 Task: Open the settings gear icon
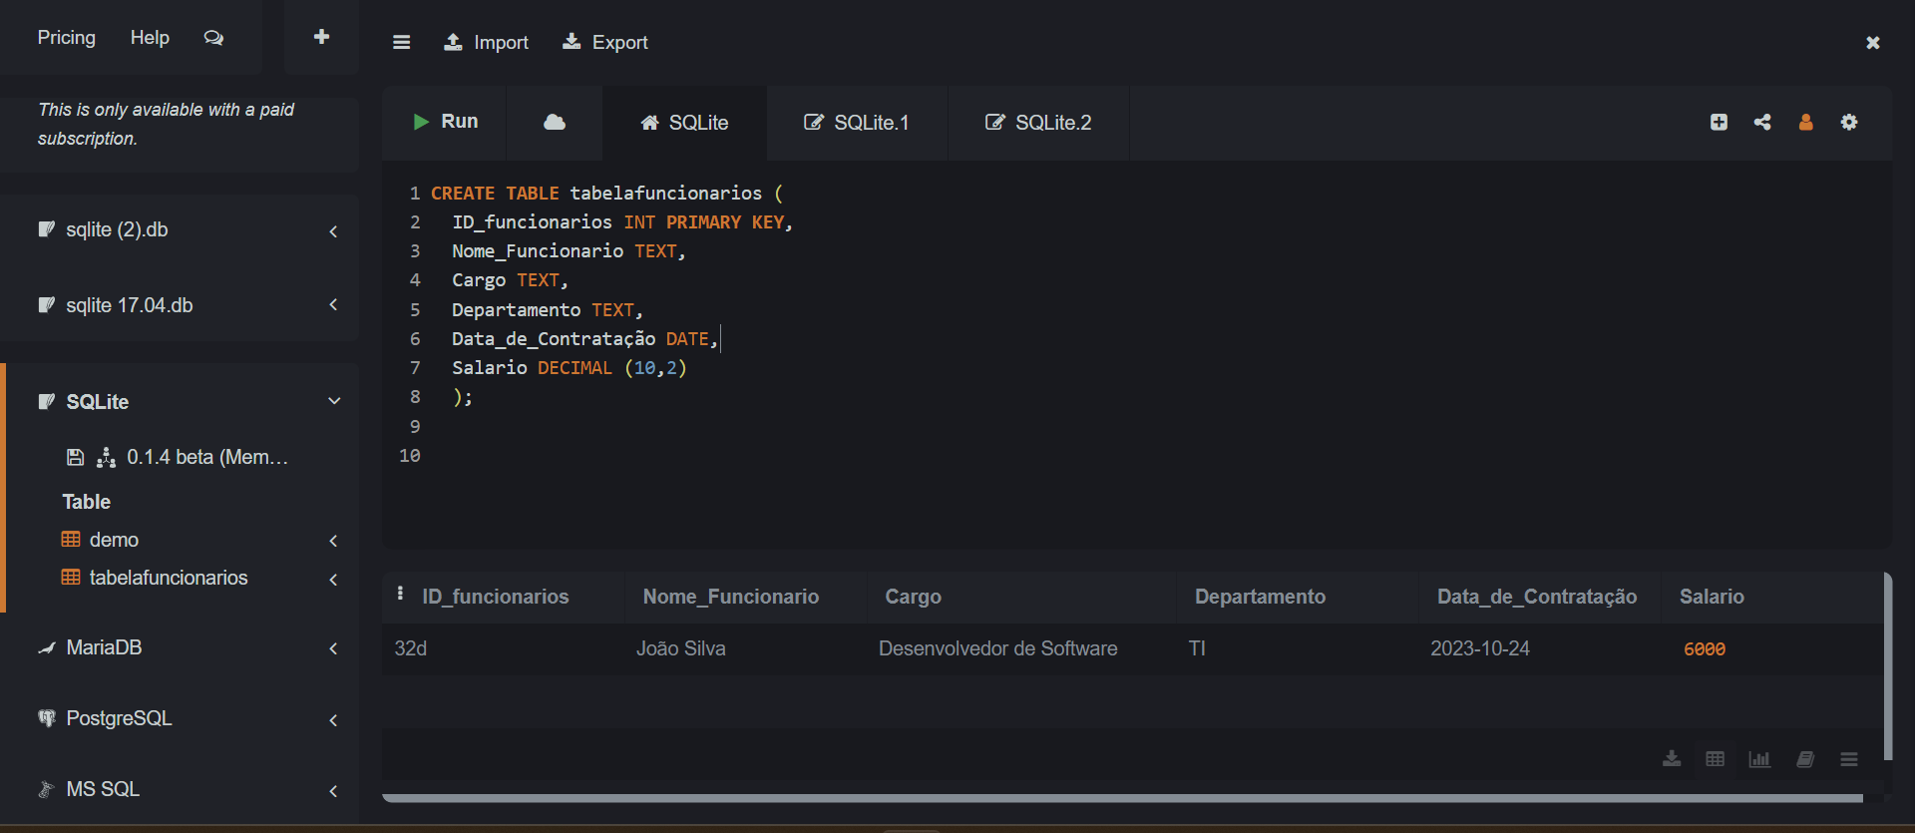click(x=1849, y=122)
